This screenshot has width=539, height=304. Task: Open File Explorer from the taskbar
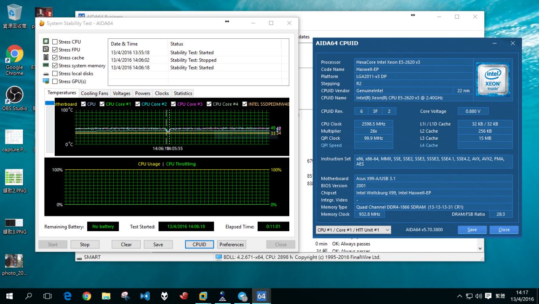[106, 296]
